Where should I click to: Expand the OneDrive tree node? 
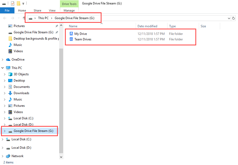2,60
